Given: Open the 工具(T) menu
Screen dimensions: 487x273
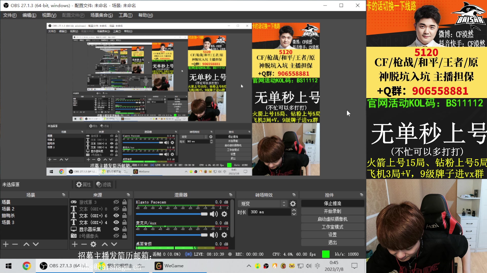Looking at the screenshot, I should [126, 15].
